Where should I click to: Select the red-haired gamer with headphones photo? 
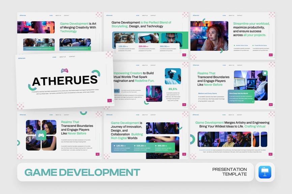[210, 36]
